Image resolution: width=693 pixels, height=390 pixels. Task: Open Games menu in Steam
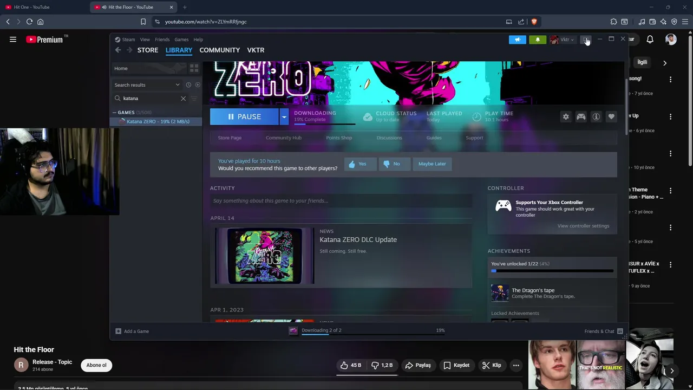click(181, 40)
